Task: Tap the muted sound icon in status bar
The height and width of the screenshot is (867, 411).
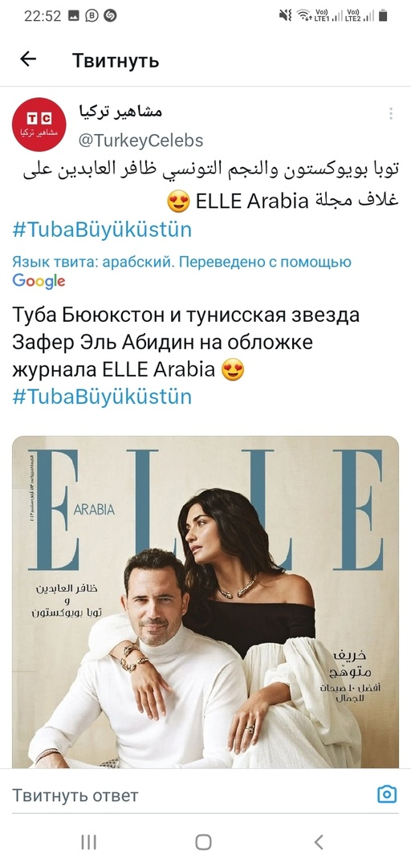Action: (285, 15)
